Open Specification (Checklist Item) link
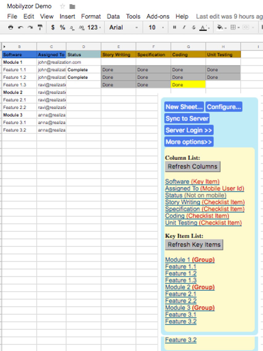Screen dimensions: 263x351 (205, 209)
